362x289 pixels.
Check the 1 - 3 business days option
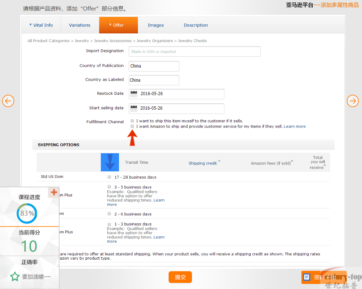click(109, 224)
